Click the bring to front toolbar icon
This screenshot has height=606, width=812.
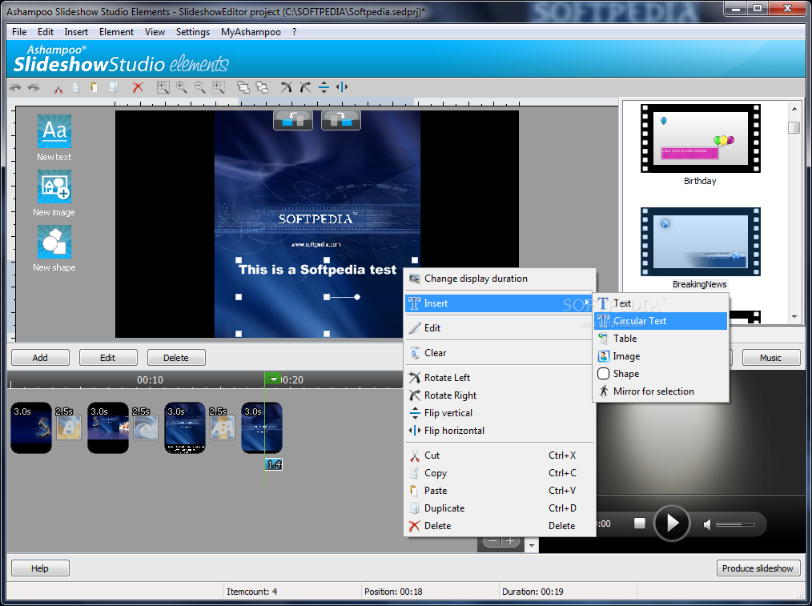(243, 87)
